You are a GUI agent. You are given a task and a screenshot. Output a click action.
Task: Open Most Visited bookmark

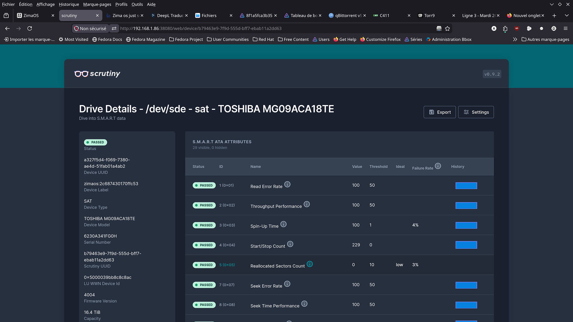73,39
